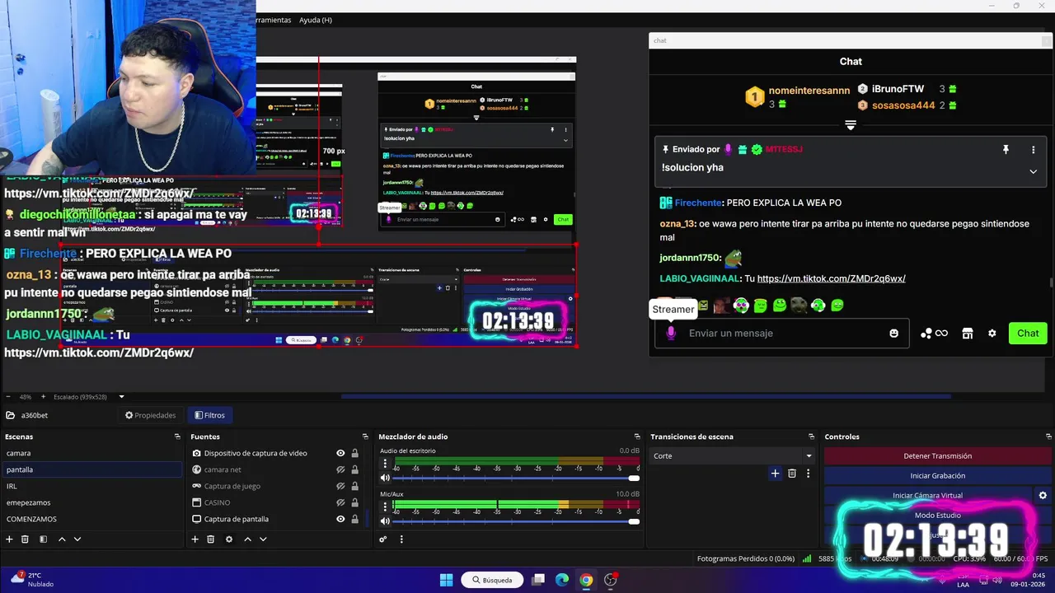Remove transition with trash icon

point(792,474)
